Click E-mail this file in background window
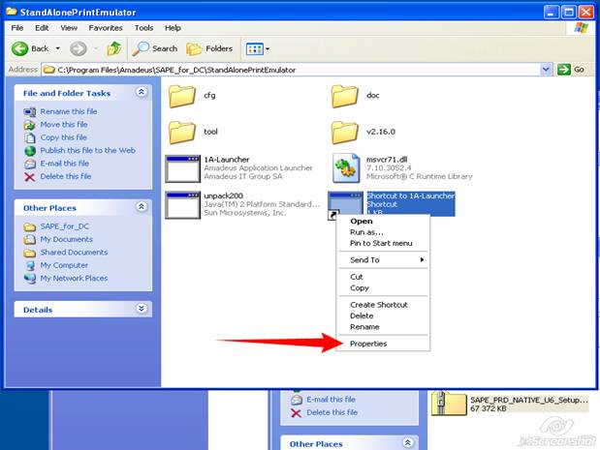The height and width of the screenshot is (450, 600). (331, 400)
